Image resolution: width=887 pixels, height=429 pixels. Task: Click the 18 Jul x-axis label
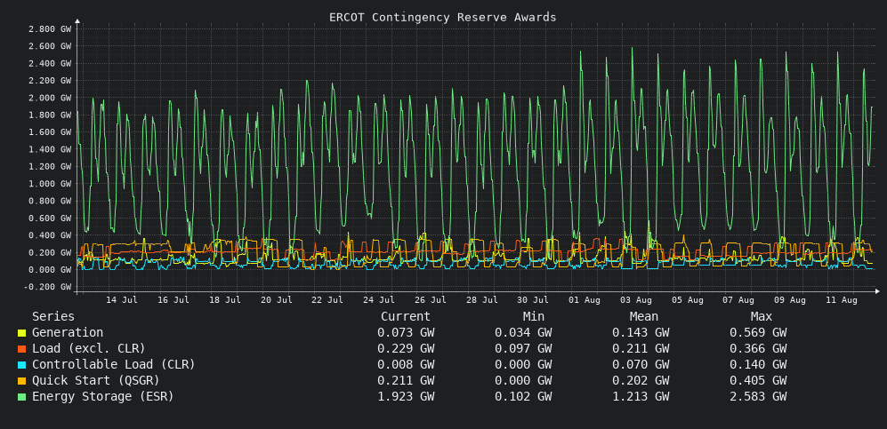tap(224, 300)
